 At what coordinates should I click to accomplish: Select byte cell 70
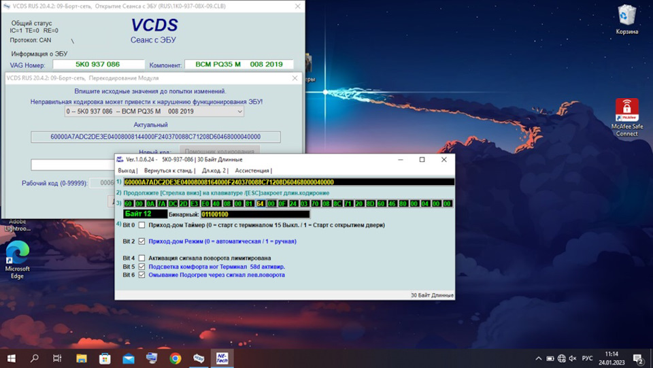315,203
